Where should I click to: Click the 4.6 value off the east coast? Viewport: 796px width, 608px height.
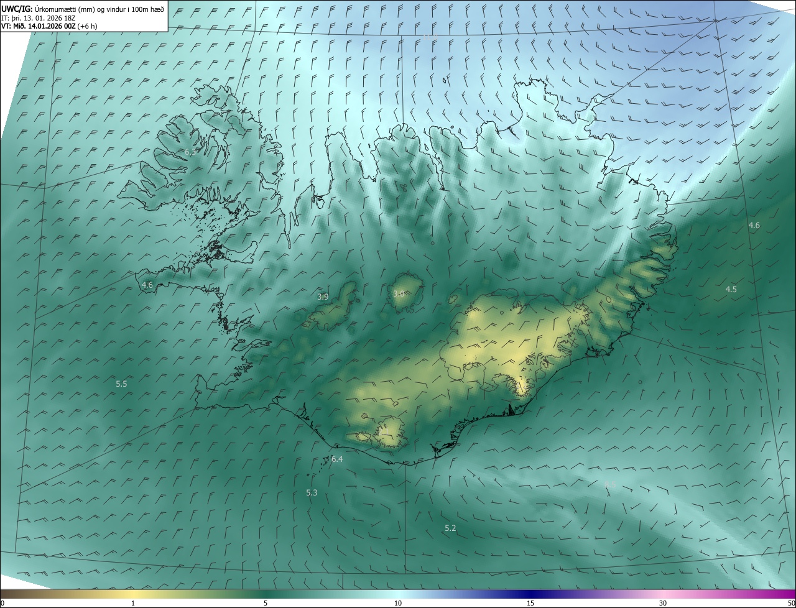tap(754, 226)
